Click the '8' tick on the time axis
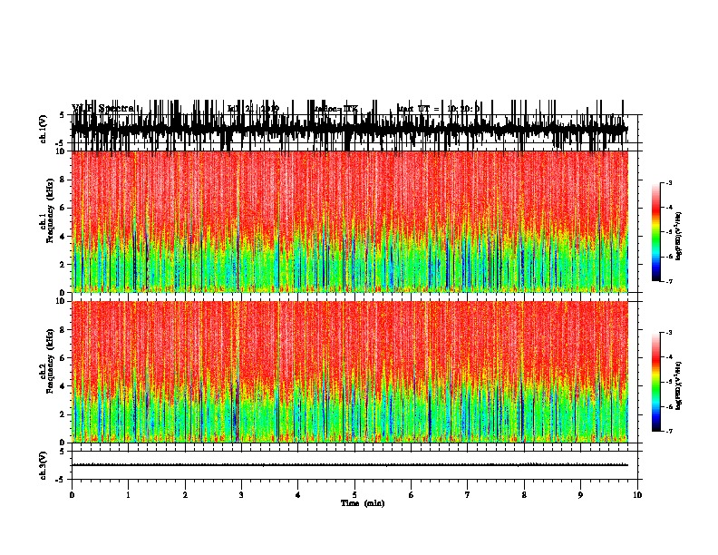This screenshot has height=555, width=718. tap(524, 495)
